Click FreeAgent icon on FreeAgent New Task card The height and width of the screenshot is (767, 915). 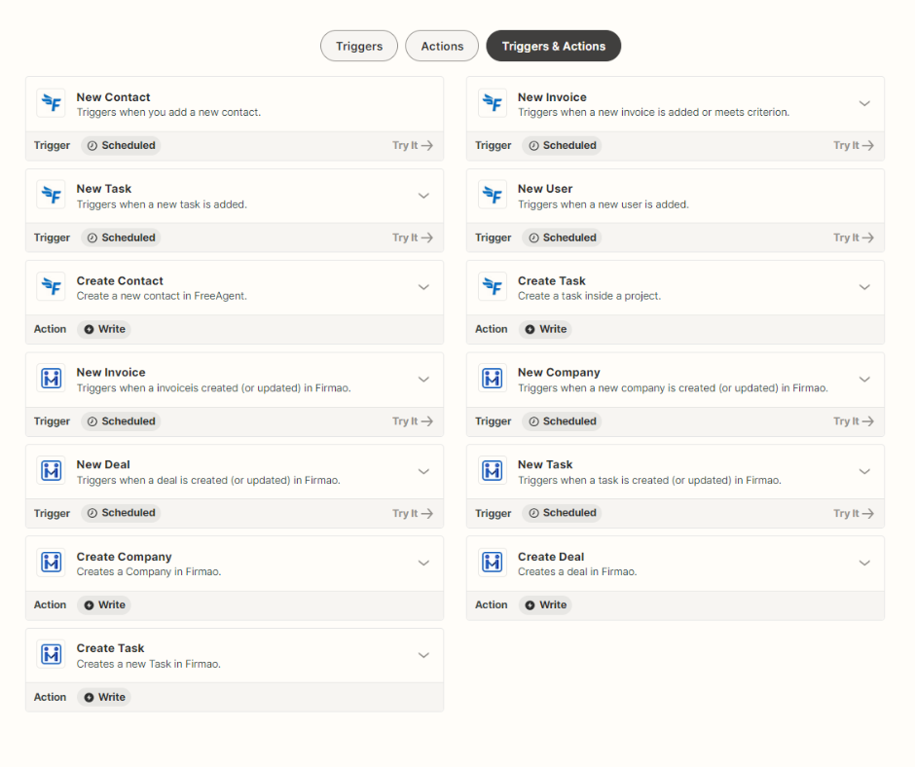[x=52, y=195]
